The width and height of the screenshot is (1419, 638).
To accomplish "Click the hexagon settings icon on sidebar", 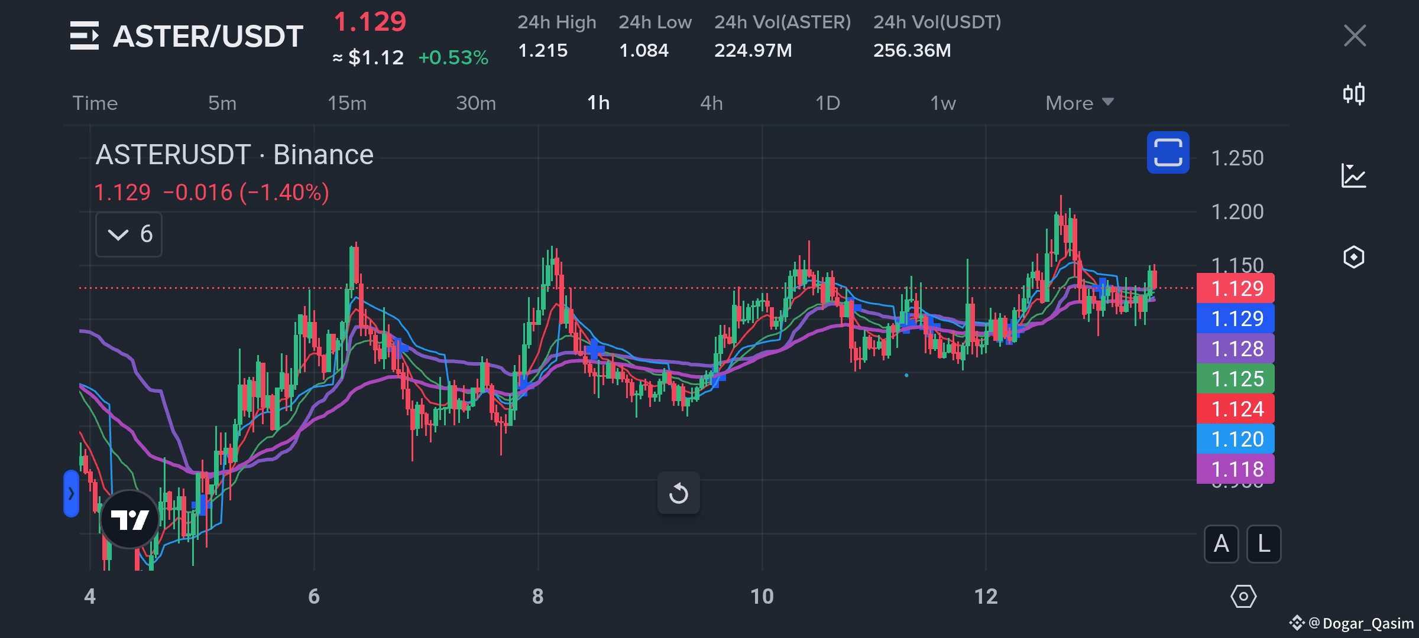I will 1353,257.
